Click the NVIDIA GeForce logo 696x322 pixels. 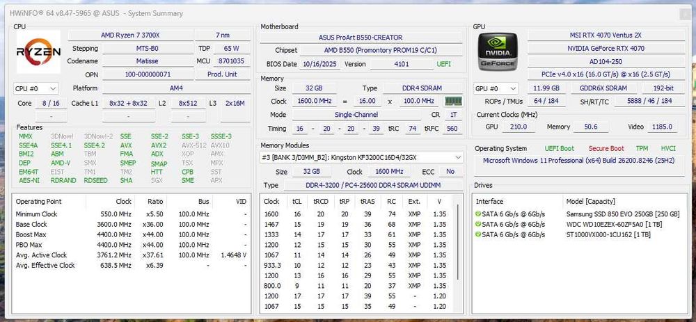(498, 52)
